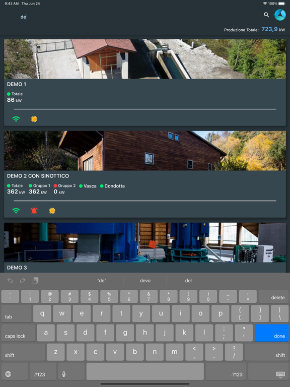Toggle the caps lock key
Screen dimensions: 290x387
point(18,333)
